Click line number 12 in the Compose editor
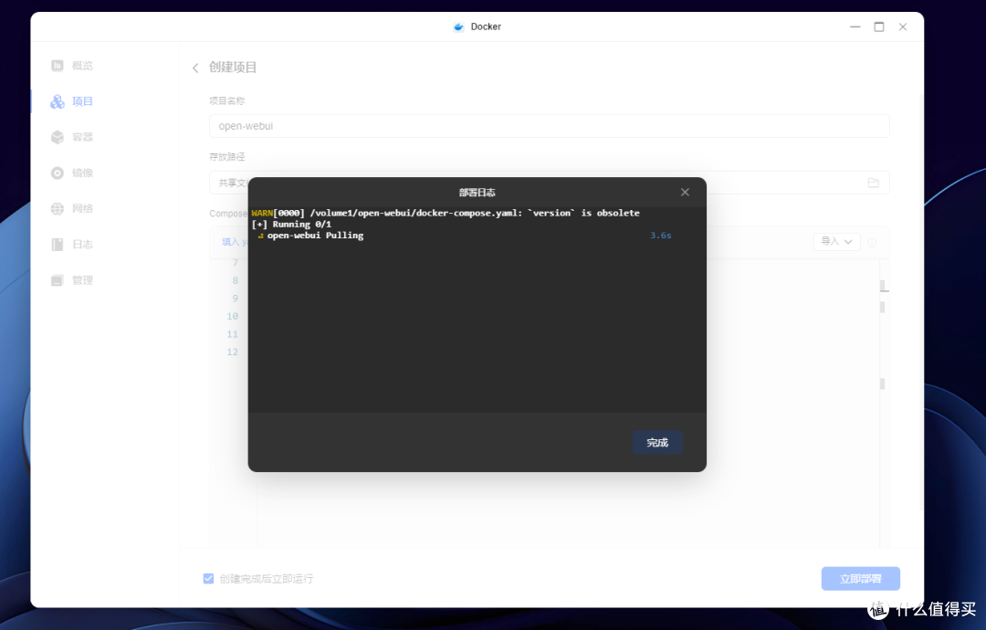The height and width of the screenshot is (630, 986). coord(233,352)
